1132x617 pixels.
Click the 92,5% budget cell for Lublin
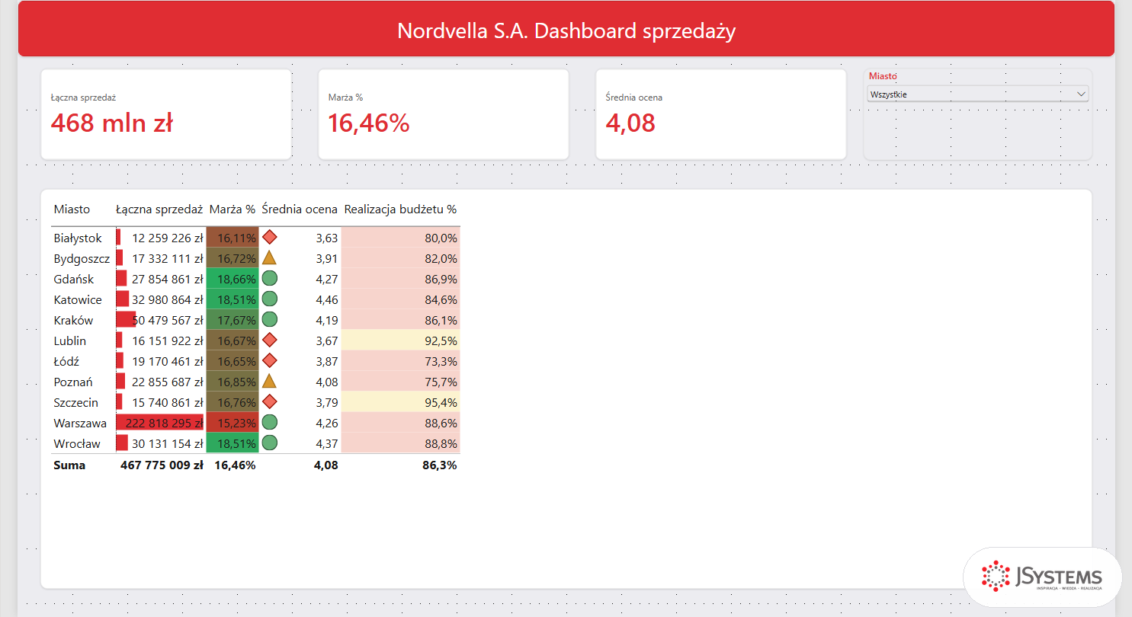[401, 340]
